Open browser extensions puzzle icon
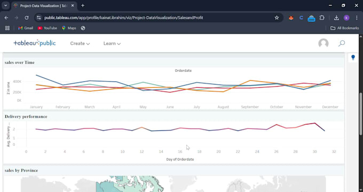 [x=322, y=18]
